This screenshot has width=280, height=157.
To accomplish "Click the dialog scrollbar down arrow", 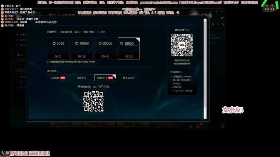I will click(x=205, y=117).
